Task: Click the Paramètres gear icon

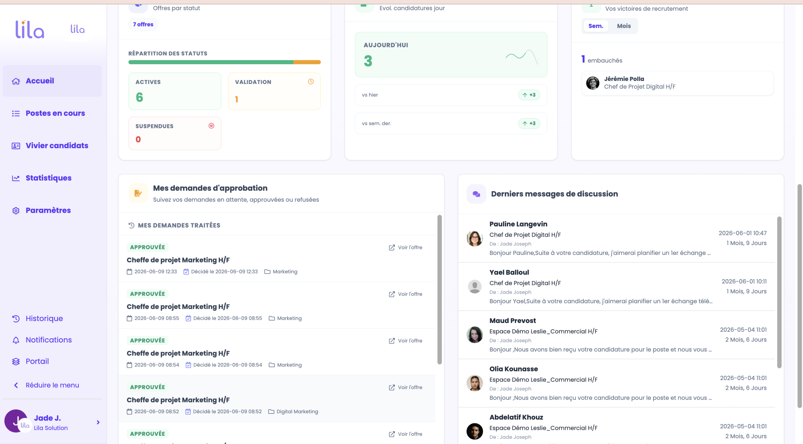Action: [x=16, y=211]
